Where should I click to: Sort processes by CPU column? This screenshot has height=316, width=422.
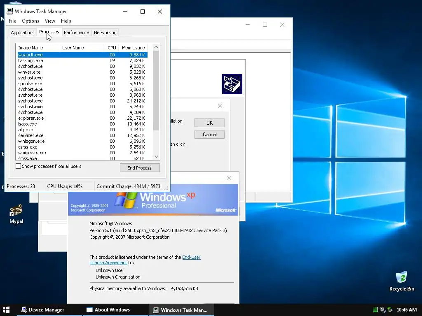point(111,48)
